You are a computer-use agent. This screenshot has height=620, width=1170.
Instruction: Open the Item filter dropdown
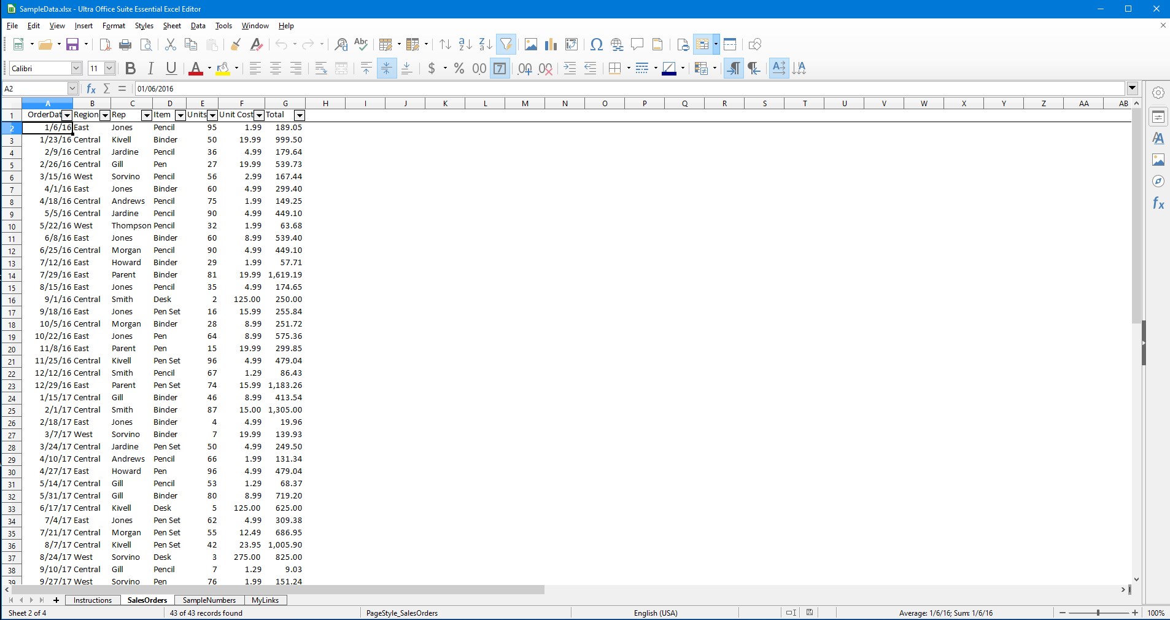point(180,115)
